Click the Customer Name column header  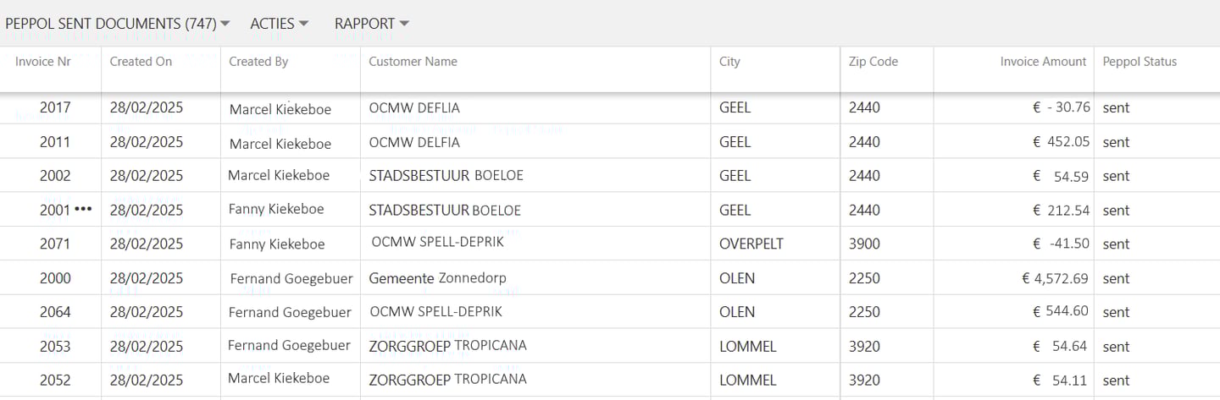pyautogui.click(x=413, y=62)
